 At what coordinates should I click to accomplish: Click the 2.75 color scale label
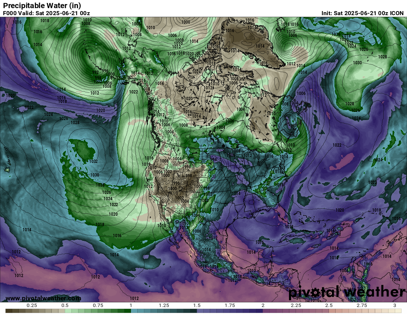click(362, 306)
